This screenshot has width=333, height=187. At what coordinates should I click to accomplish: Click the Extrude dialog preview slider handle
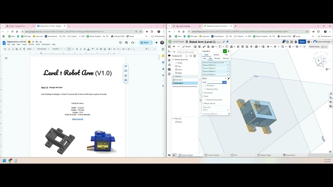click(213, 114)
